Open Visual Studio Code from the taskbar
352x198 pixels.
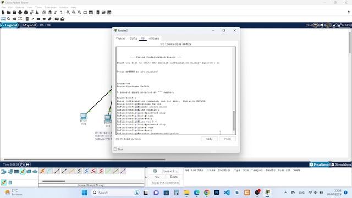click(x=227, y=193)
